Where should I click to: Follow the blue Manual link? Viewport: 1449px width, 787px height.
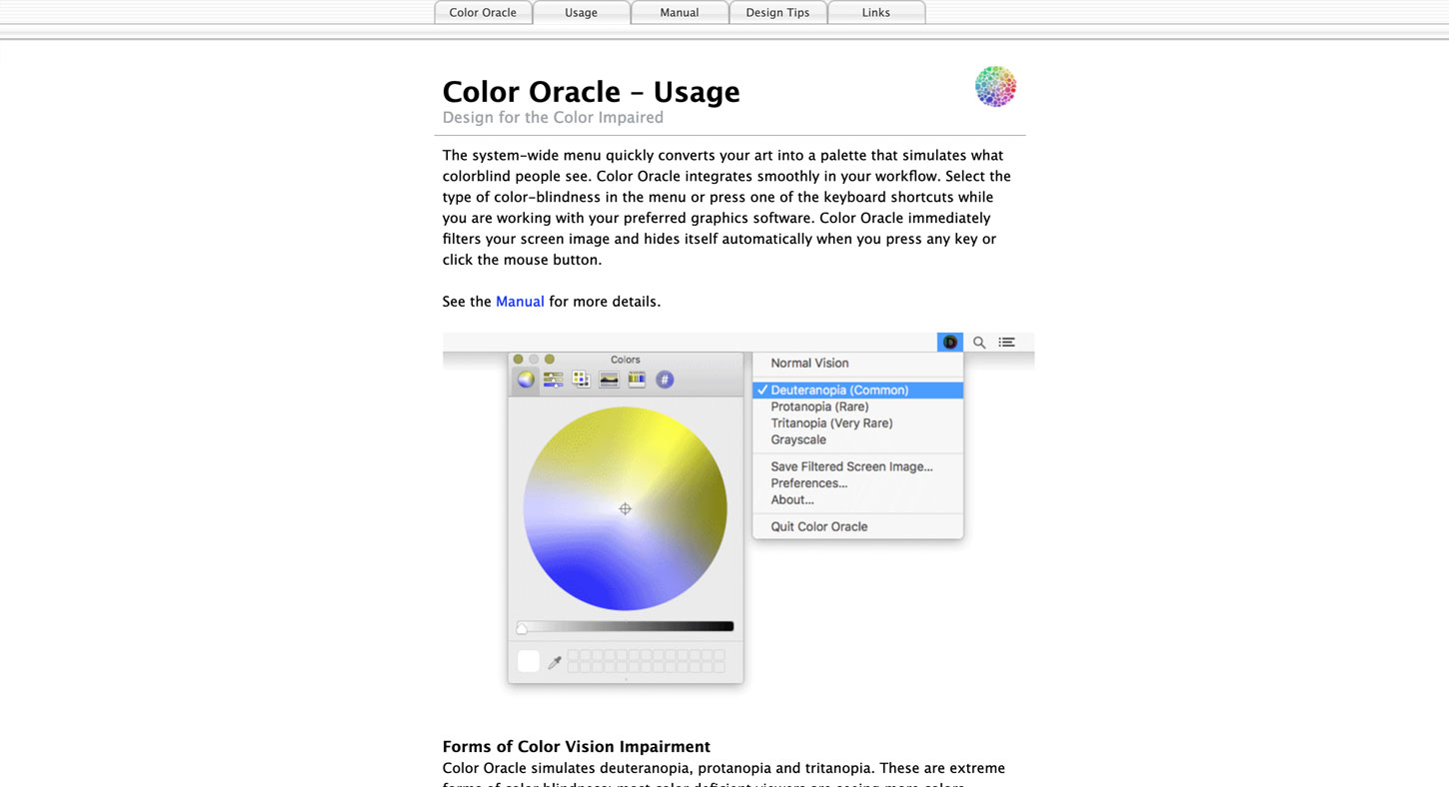tap(520, 302)
